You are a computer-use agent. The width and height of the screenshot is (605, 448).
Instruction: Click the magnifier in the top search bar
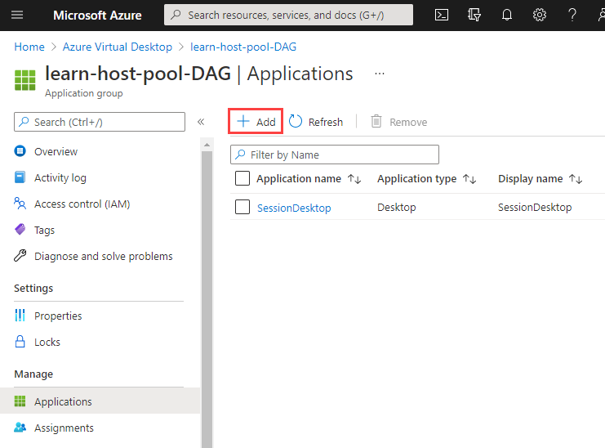point(176,15)
